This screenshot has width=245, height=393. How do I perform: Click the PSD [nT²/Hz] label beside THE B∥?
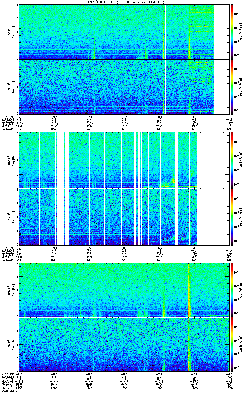241,344
